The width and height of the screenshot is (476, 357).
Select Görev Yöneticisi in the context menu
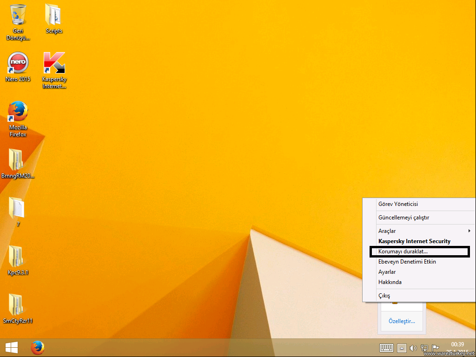pos(398,204)
